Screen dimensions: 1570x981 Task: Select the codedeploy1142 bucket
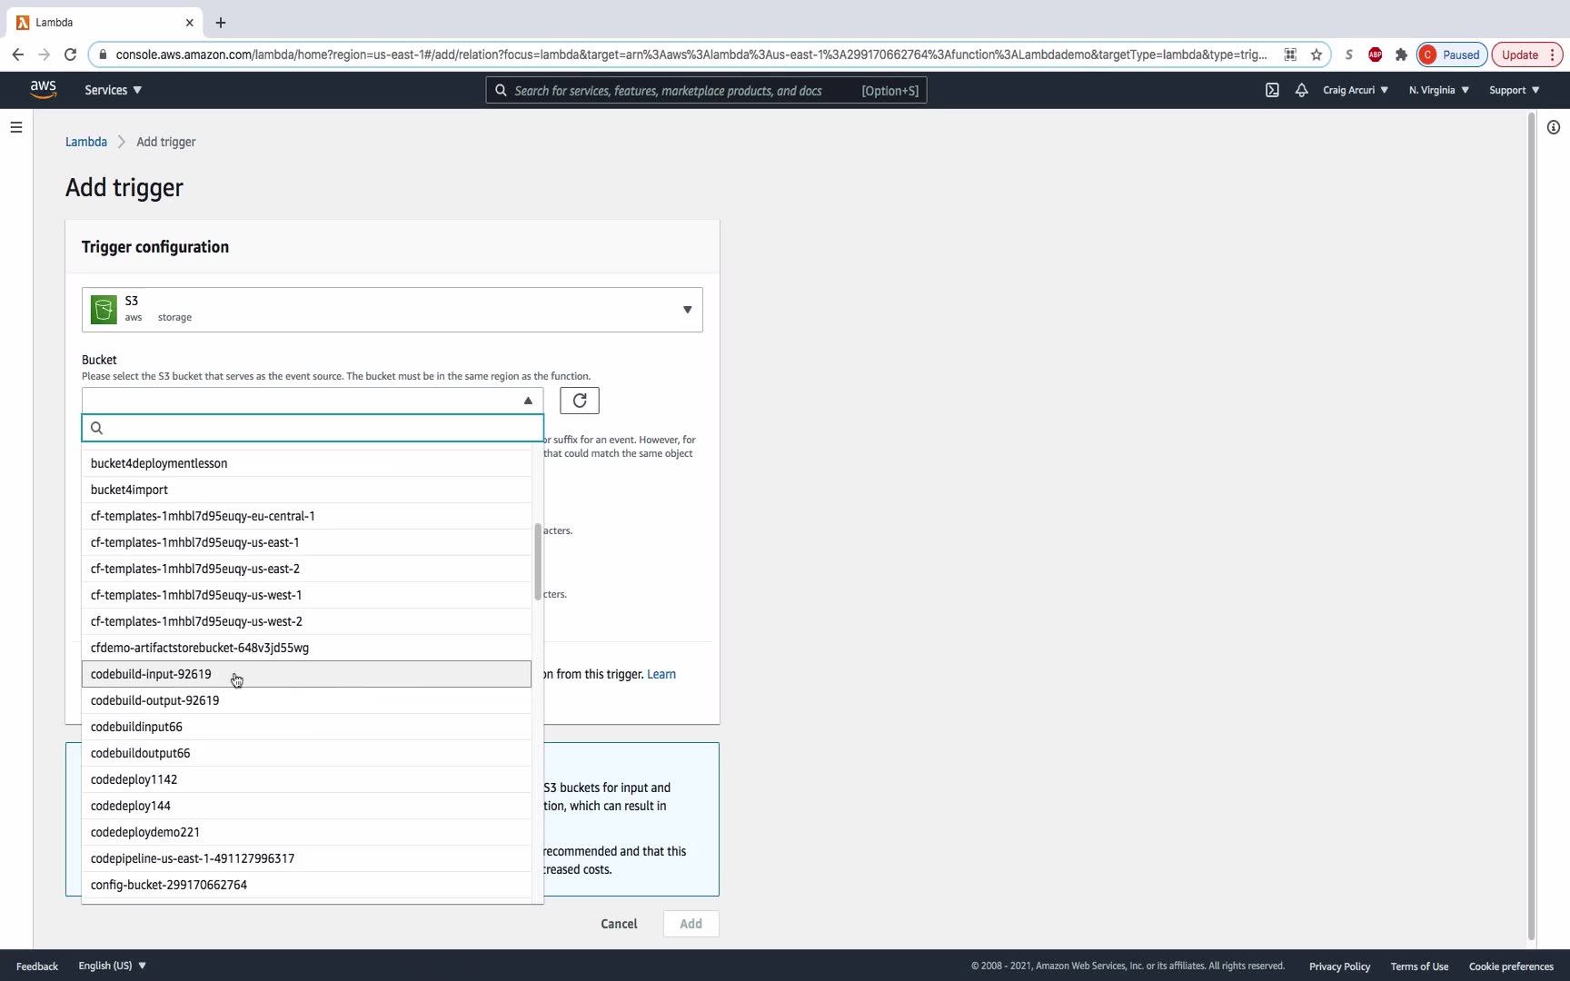point(307,779)
